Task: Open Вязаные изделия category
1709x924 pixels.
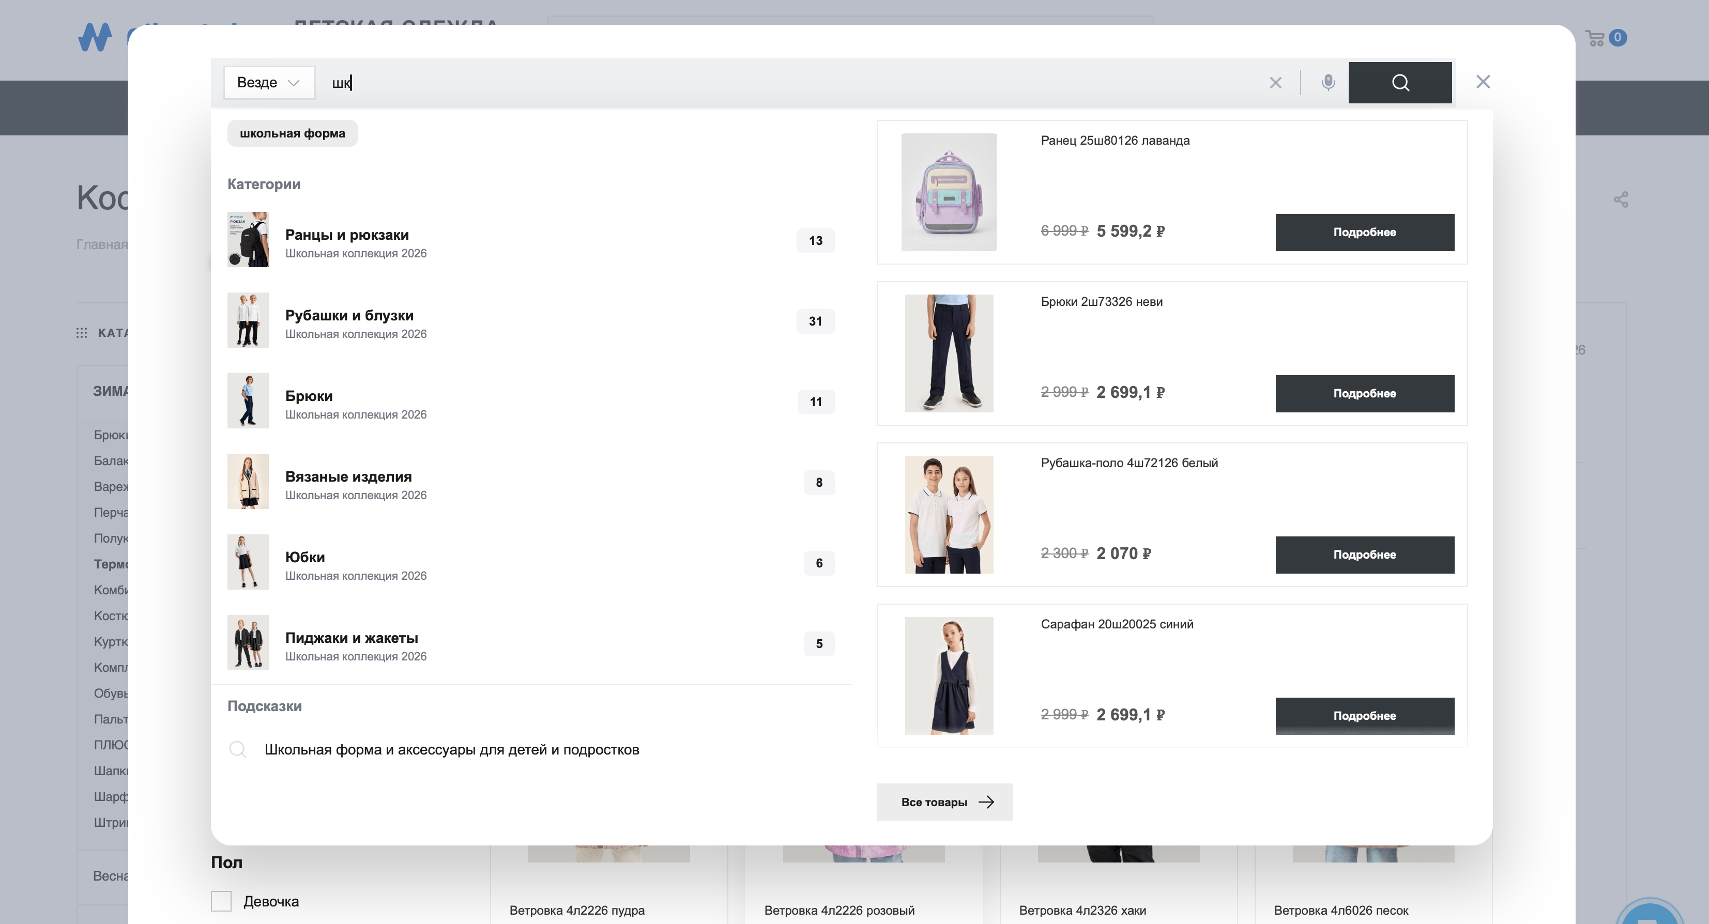Action: [x=531, y=482]
